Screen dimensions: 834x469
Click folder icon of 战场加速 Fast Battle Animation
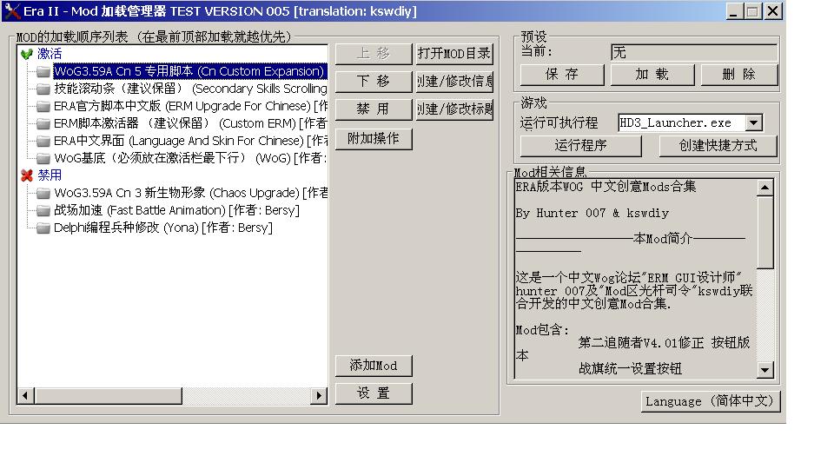pyautogui.click(x=43, y=210)
